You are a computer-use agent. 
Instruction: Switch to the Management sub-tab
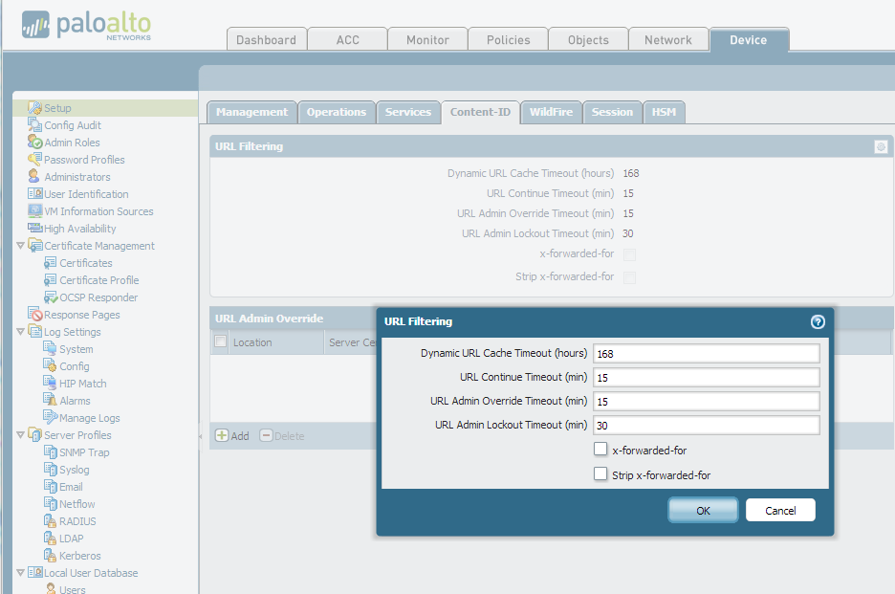click(251, 112)
